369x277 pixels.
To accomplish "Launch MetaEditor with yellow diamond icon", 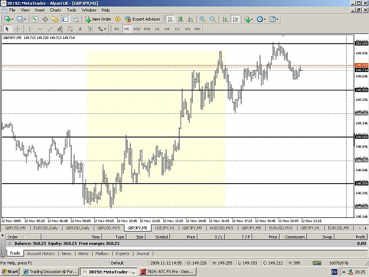I will (117, 19).
